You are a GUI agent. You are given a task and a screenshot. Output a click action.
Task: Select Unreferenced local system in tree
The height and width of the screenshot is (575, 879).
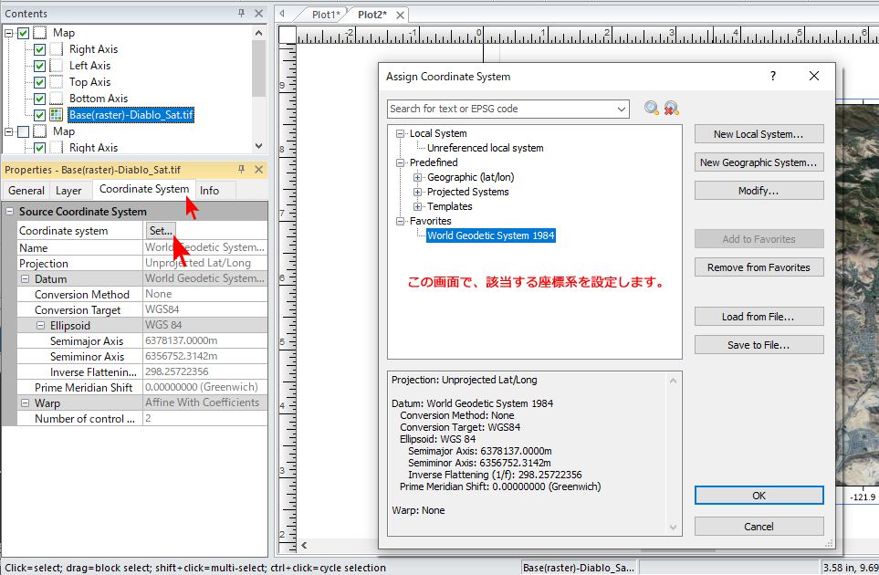click(485, 148)
